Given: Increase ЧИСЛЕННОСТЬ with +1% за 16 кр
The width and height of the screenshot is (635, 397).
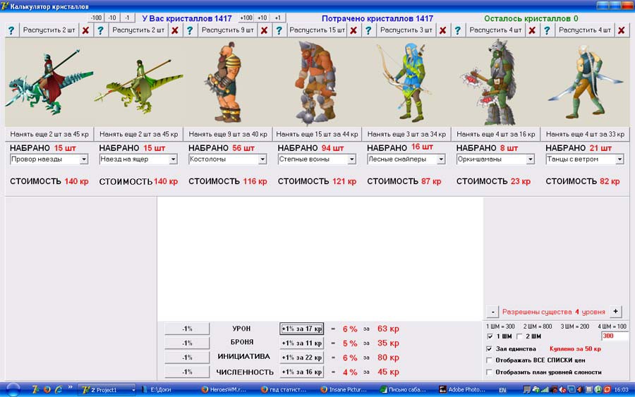Looking at the screenshot, I should 302,372.
